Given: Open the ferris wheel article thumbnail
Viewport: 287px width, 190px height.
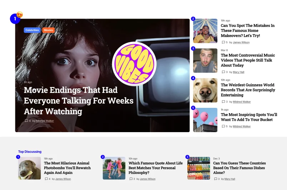Looking at the screenshot, I should tap(205, 31).
